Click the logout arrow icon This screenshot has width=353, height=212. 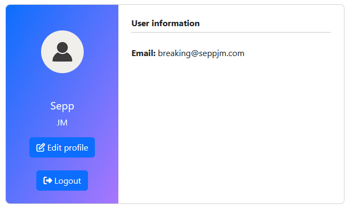pyautogui.click(x=47, y=180)
